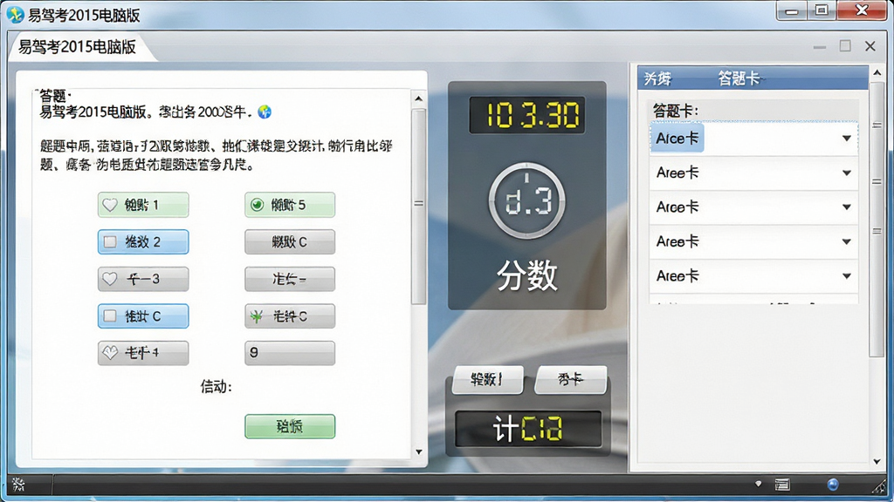Click the 计 counter display at bottom
Screen dimensions: 894x502
coord(528,429)
